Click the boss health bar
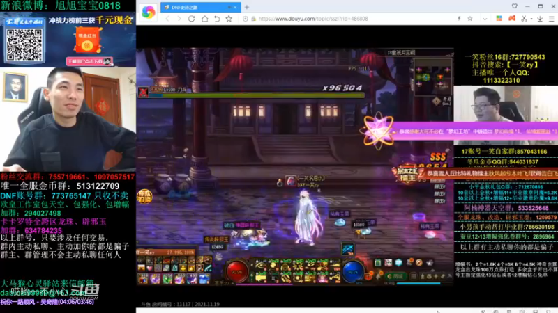The image size is (558, 313). point(256,95)
